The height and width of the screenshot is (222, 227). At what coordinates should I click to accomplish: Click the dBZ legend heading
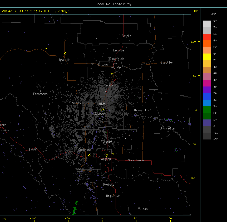point(213,14)
